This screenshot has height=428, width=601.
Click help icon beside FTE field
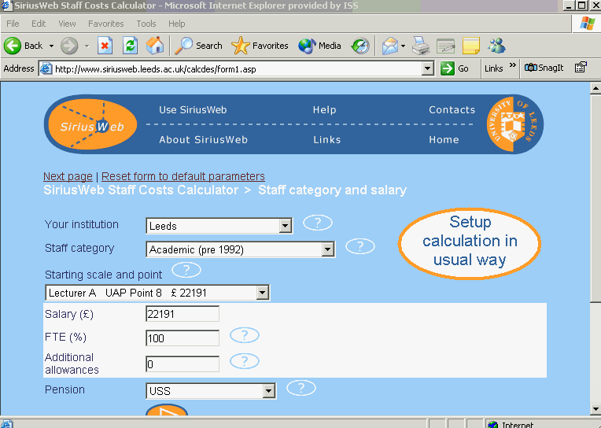click(x=245, y=336)
